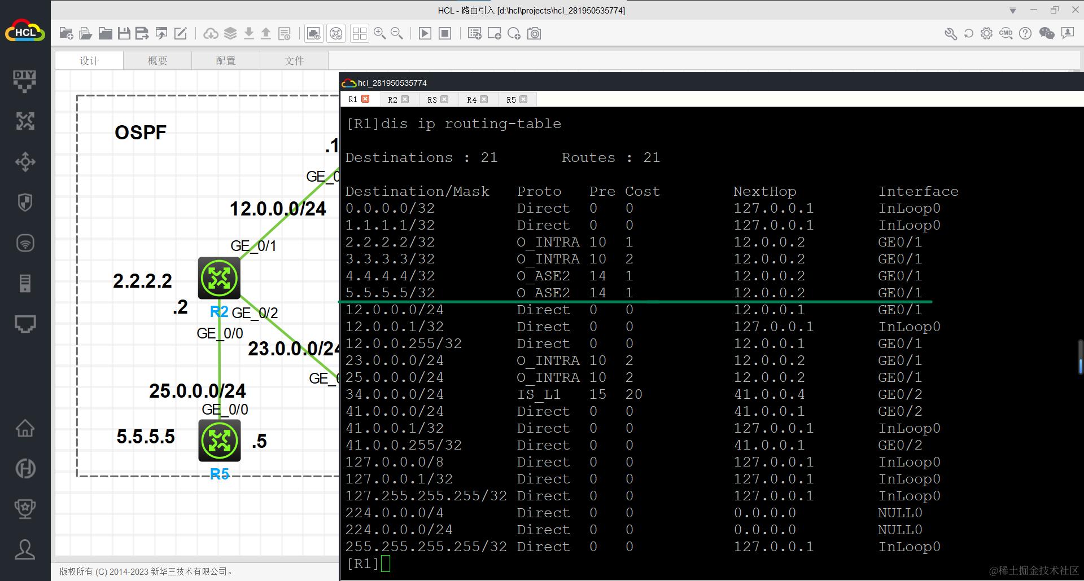Viewport: 1084px width, 581px height.
Task: Open the trophy badge sidebar icon
Action: click(25, 509)
